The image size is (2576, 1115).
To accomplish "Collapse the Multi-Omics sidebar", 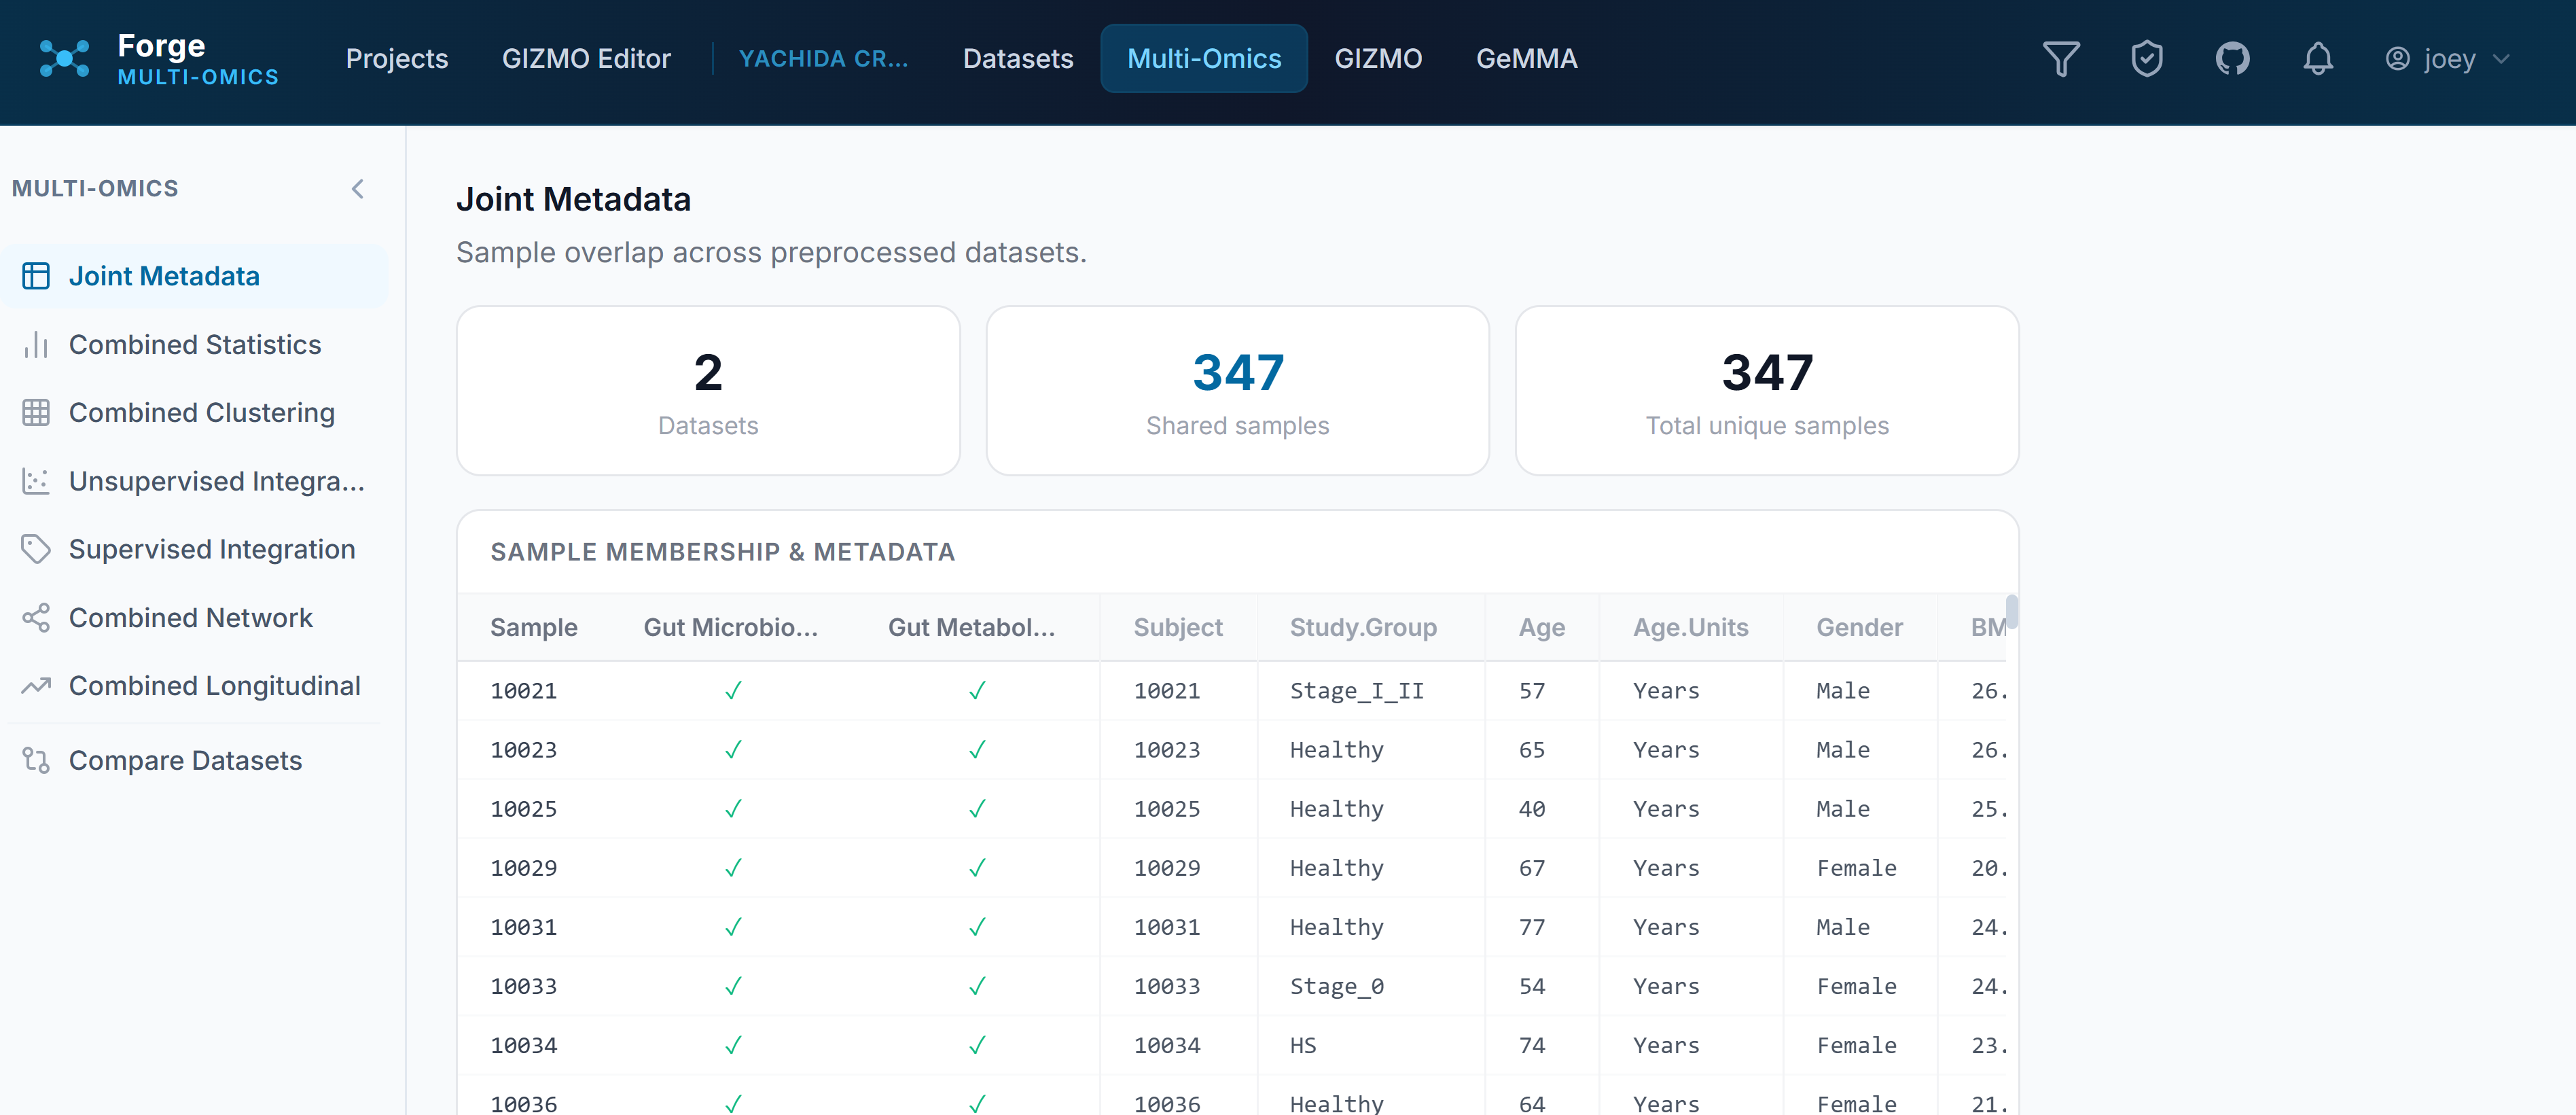I will [x=358, y=188].
